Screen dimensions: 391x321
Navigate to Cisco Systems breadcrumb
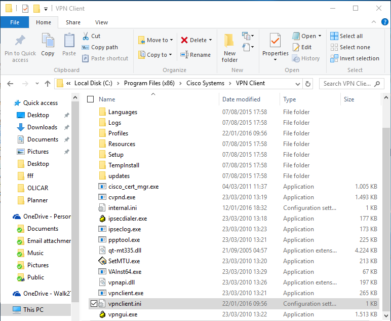206,83
